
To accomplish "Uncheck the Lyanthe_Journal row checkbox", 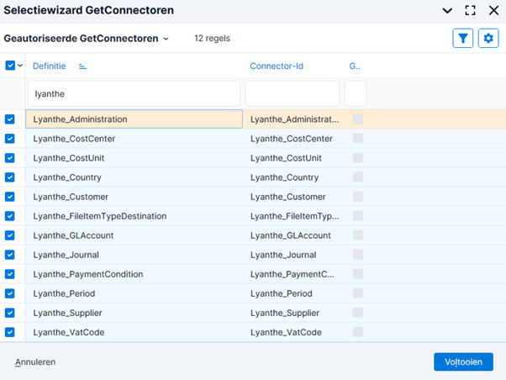I will coord(10,255).
